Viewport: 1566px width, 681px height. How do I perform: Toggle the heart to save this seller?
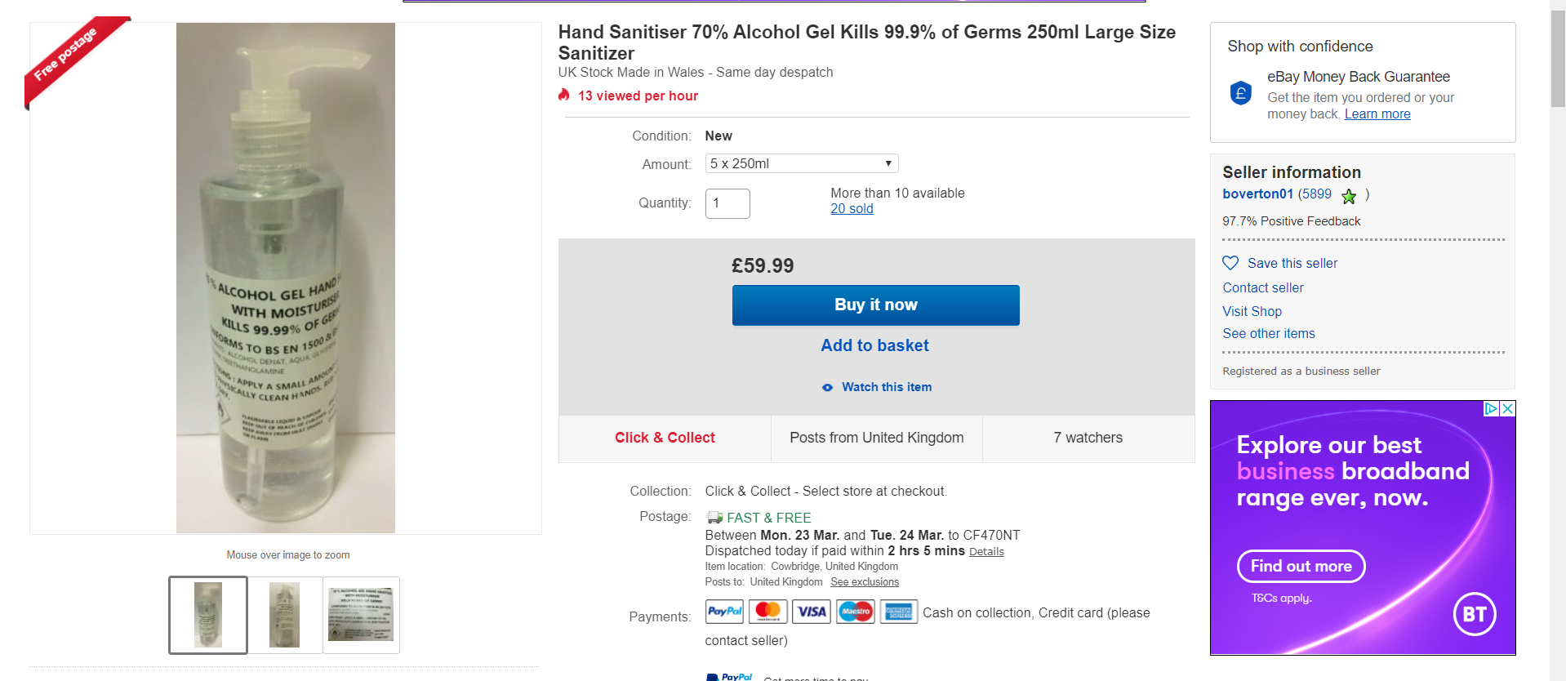pos(1230,262)
